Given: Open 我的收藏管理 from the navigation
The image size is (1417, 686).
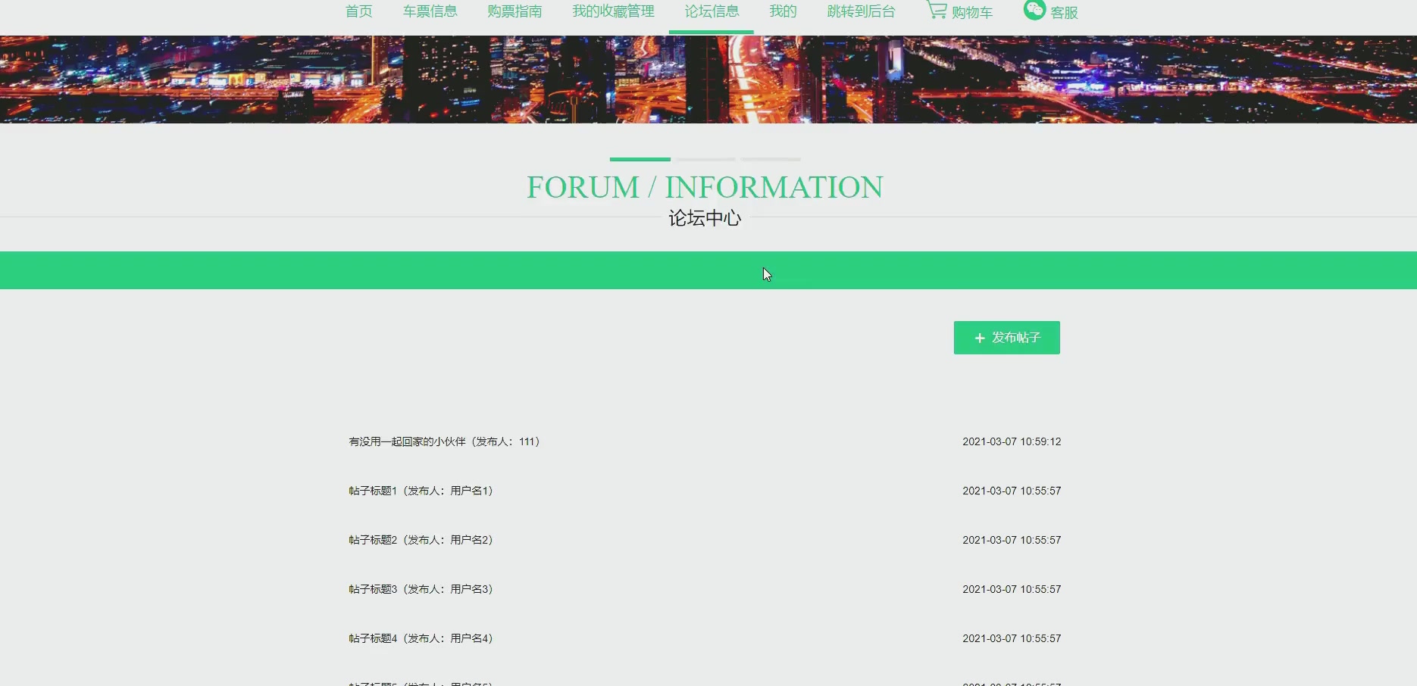Looking at the screenshot, I should pos(612,11).
